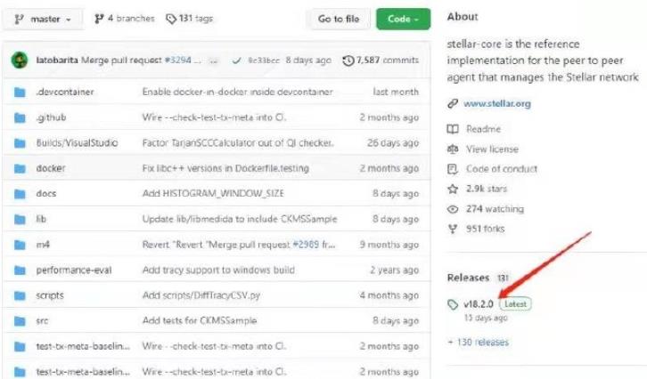Image resolution: width=647 pixels, height=379 pixels.
Task: Open pull request #2989 link in m4 row
Action: click(306, 245)
